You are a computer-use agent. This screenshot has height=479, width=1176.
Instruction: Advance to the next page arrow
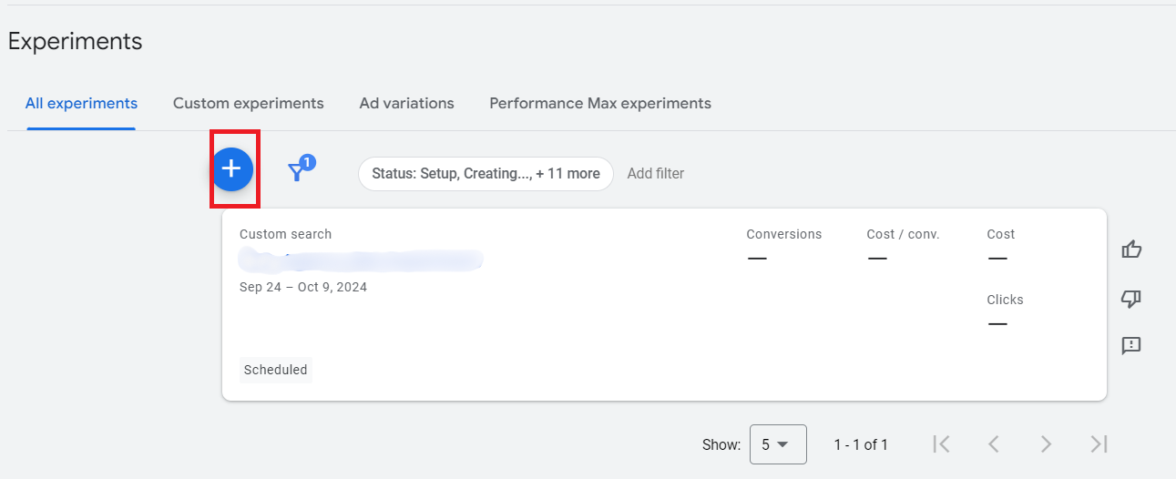click(1046, 444)
